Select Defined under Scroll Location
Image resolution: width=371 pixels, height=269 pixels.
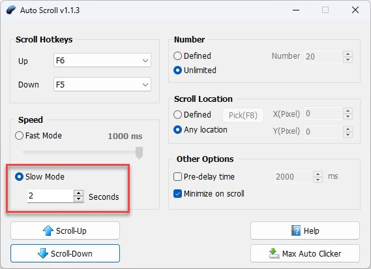(x=178, y=115)
